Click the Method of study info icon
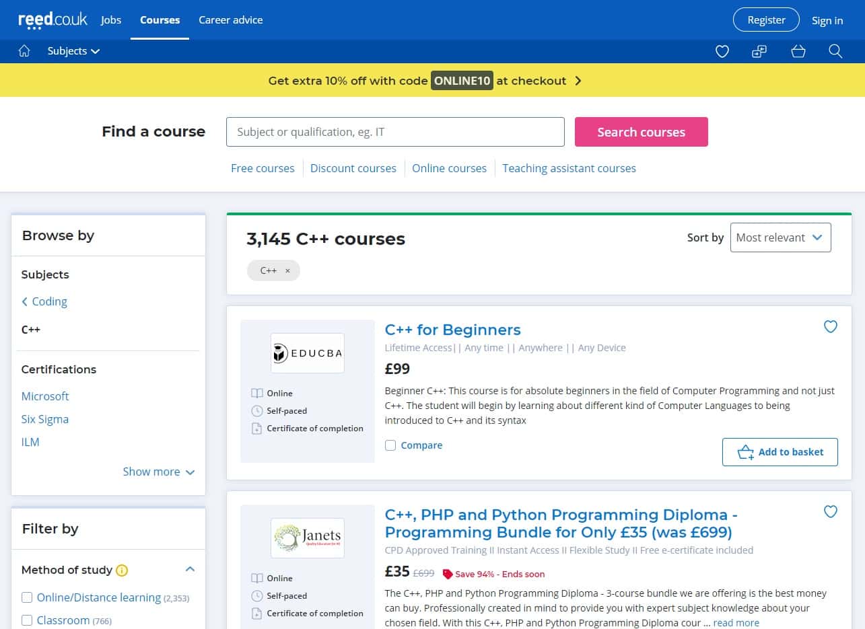The width and height of the screenshot is (865, 629). coord(122,570)
